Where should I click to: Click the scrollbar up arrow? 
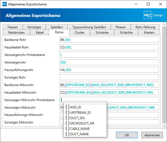(164, 24)
